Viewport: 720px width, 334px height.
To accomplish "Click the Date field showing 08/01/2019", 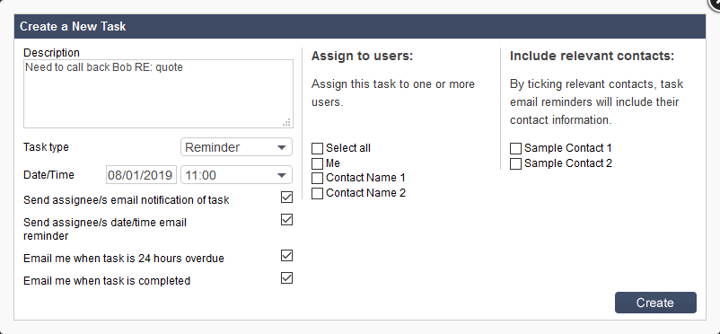I will tap(141, 175).
